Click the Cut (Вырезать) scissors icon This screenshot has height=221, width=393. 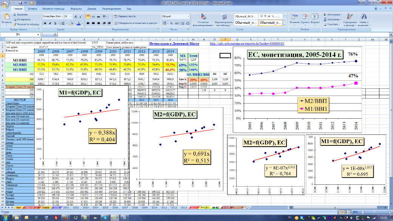click(15, 14)
